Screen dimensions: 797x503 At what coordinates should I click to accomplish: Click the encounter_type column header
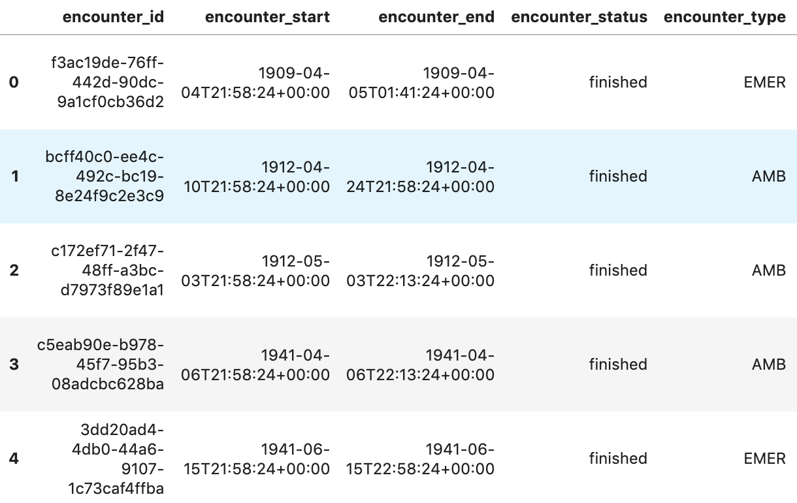coord(724,18)
